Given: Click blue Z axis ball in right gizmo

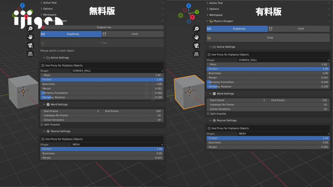Looking at the screenshot, I should coord(189,5).
